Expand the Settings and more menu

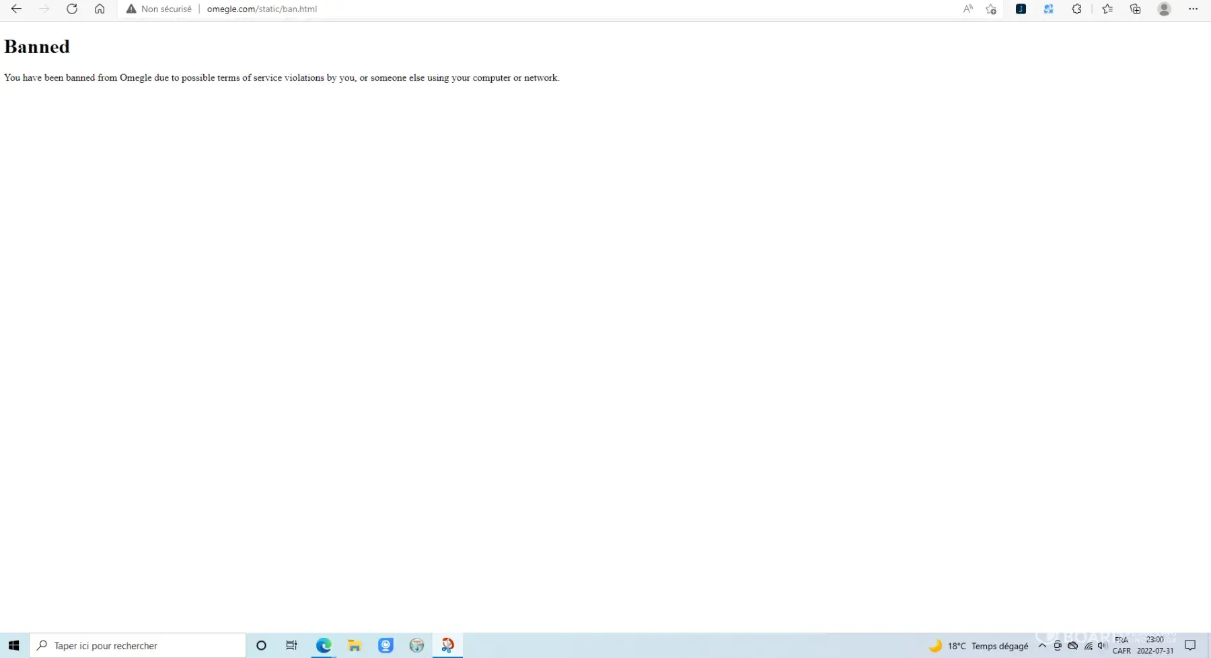[1194, 9]
